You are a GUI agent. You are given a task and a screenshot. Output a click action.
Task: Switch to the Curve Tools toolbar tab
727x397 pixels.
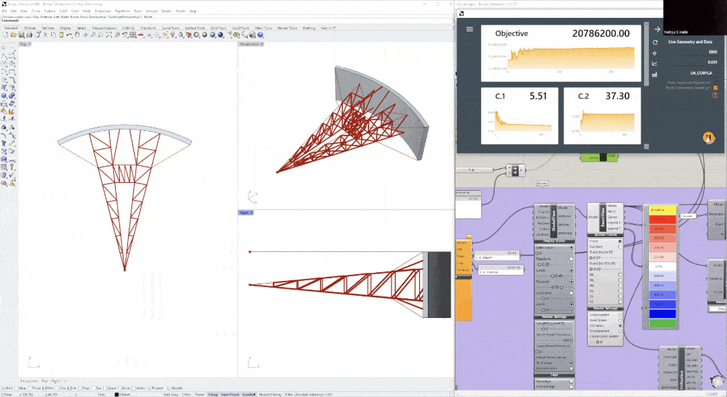(x=170, y=28)
